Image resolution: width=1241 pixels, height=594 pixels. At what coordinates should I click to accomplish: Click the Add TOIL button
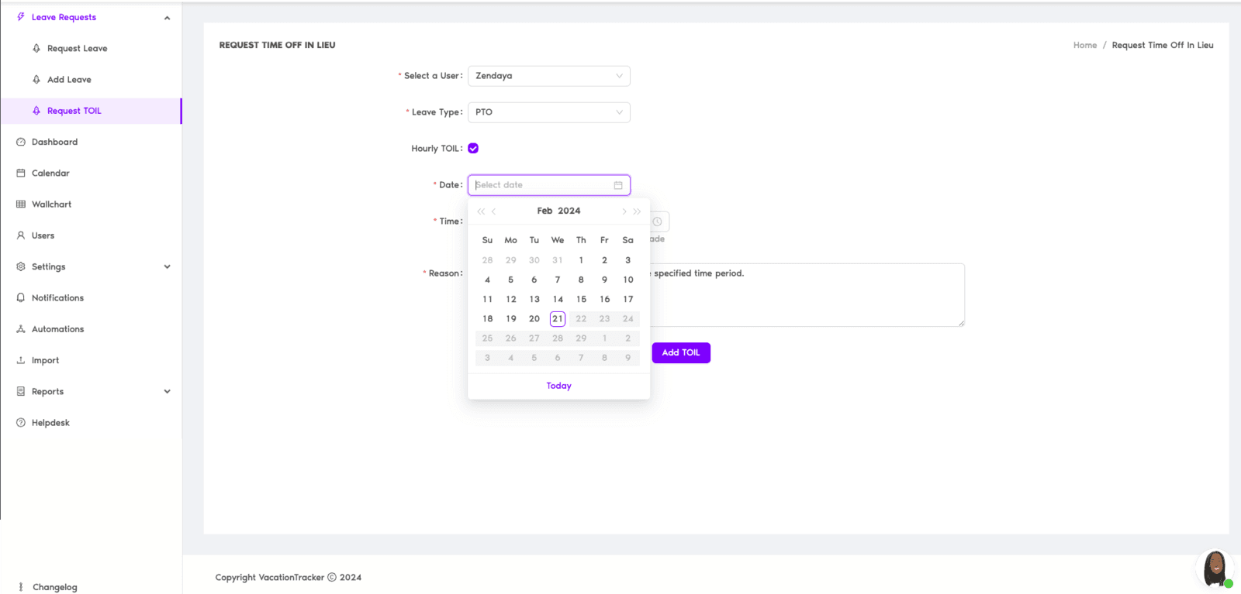click(x=681, y=352)
